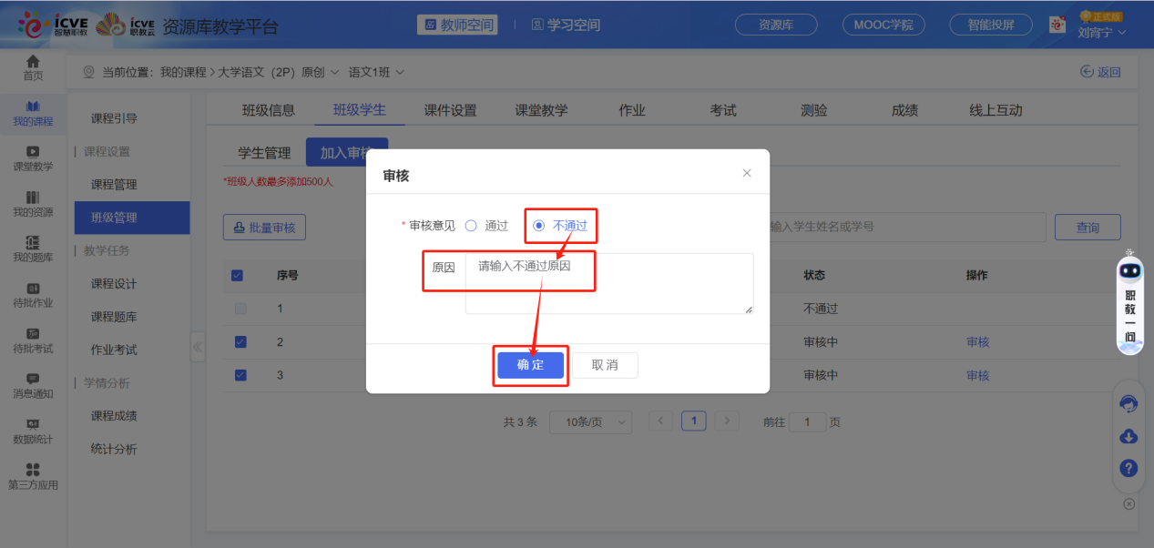Click the 不通过 reason text field
The height and width of the screenshot is (548, 1154).
pyautogui.click(x=608, y=280)
